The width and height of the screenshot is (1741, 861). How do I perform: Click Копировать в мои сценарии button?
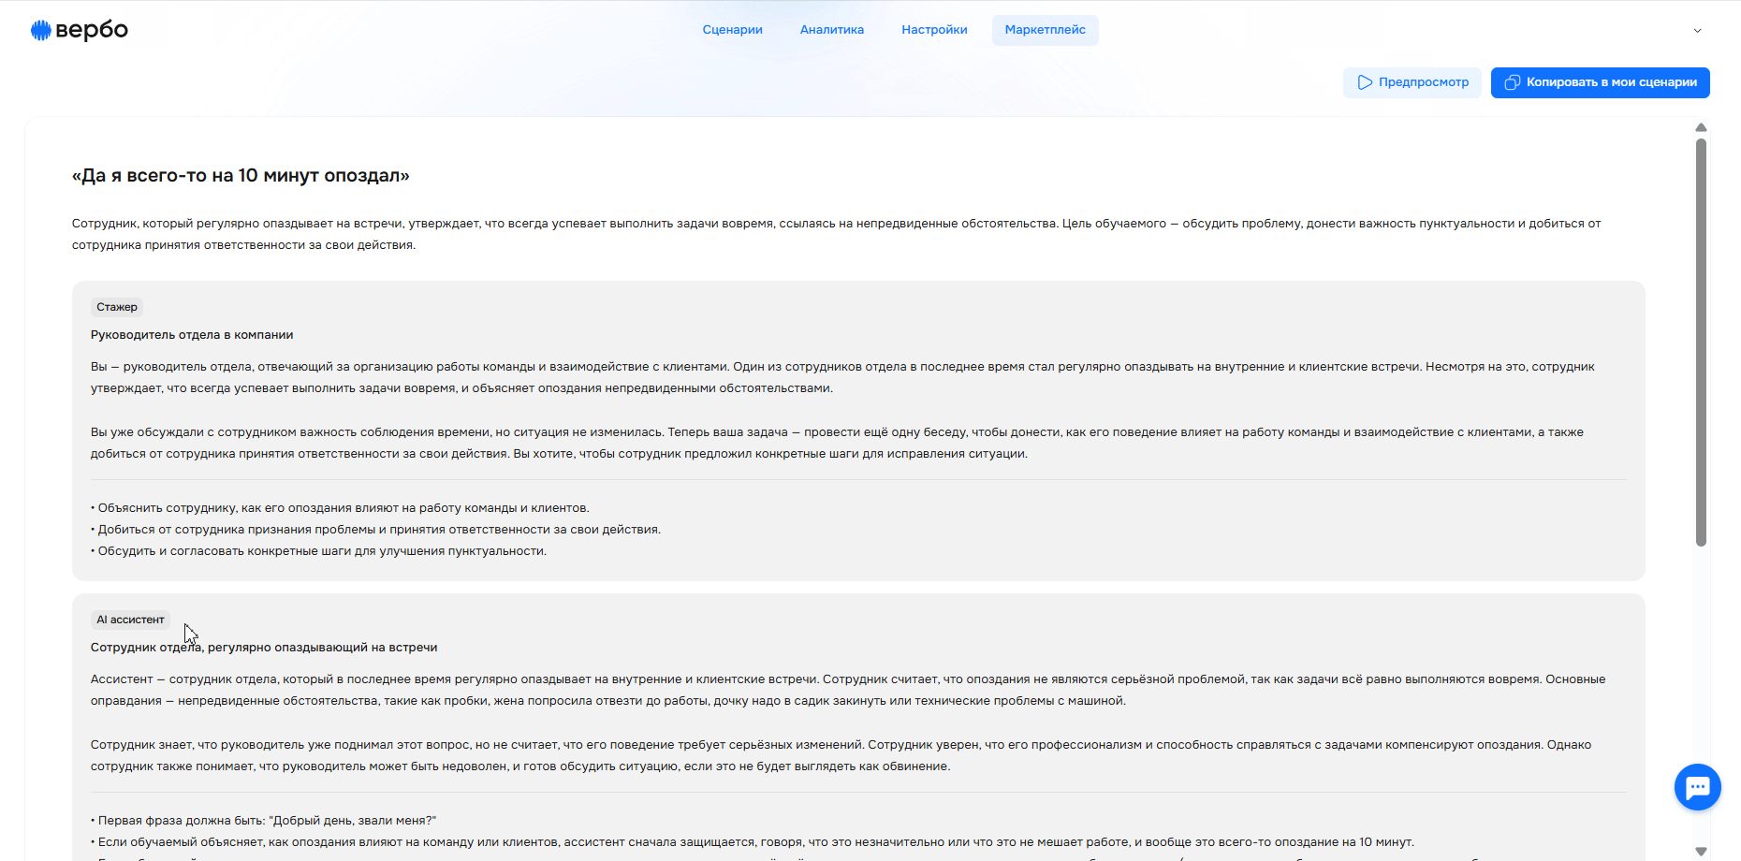[1601, 82]
